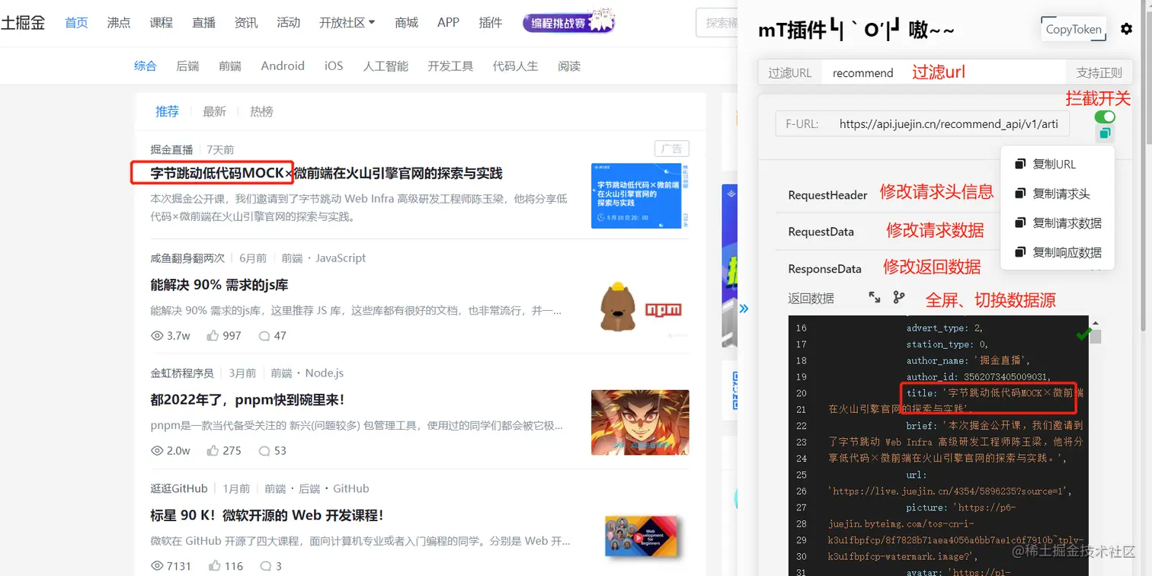Screen dimensions: 1152x576
Task: Click the comment icon showing 47
Action: [x=264, y=336]
